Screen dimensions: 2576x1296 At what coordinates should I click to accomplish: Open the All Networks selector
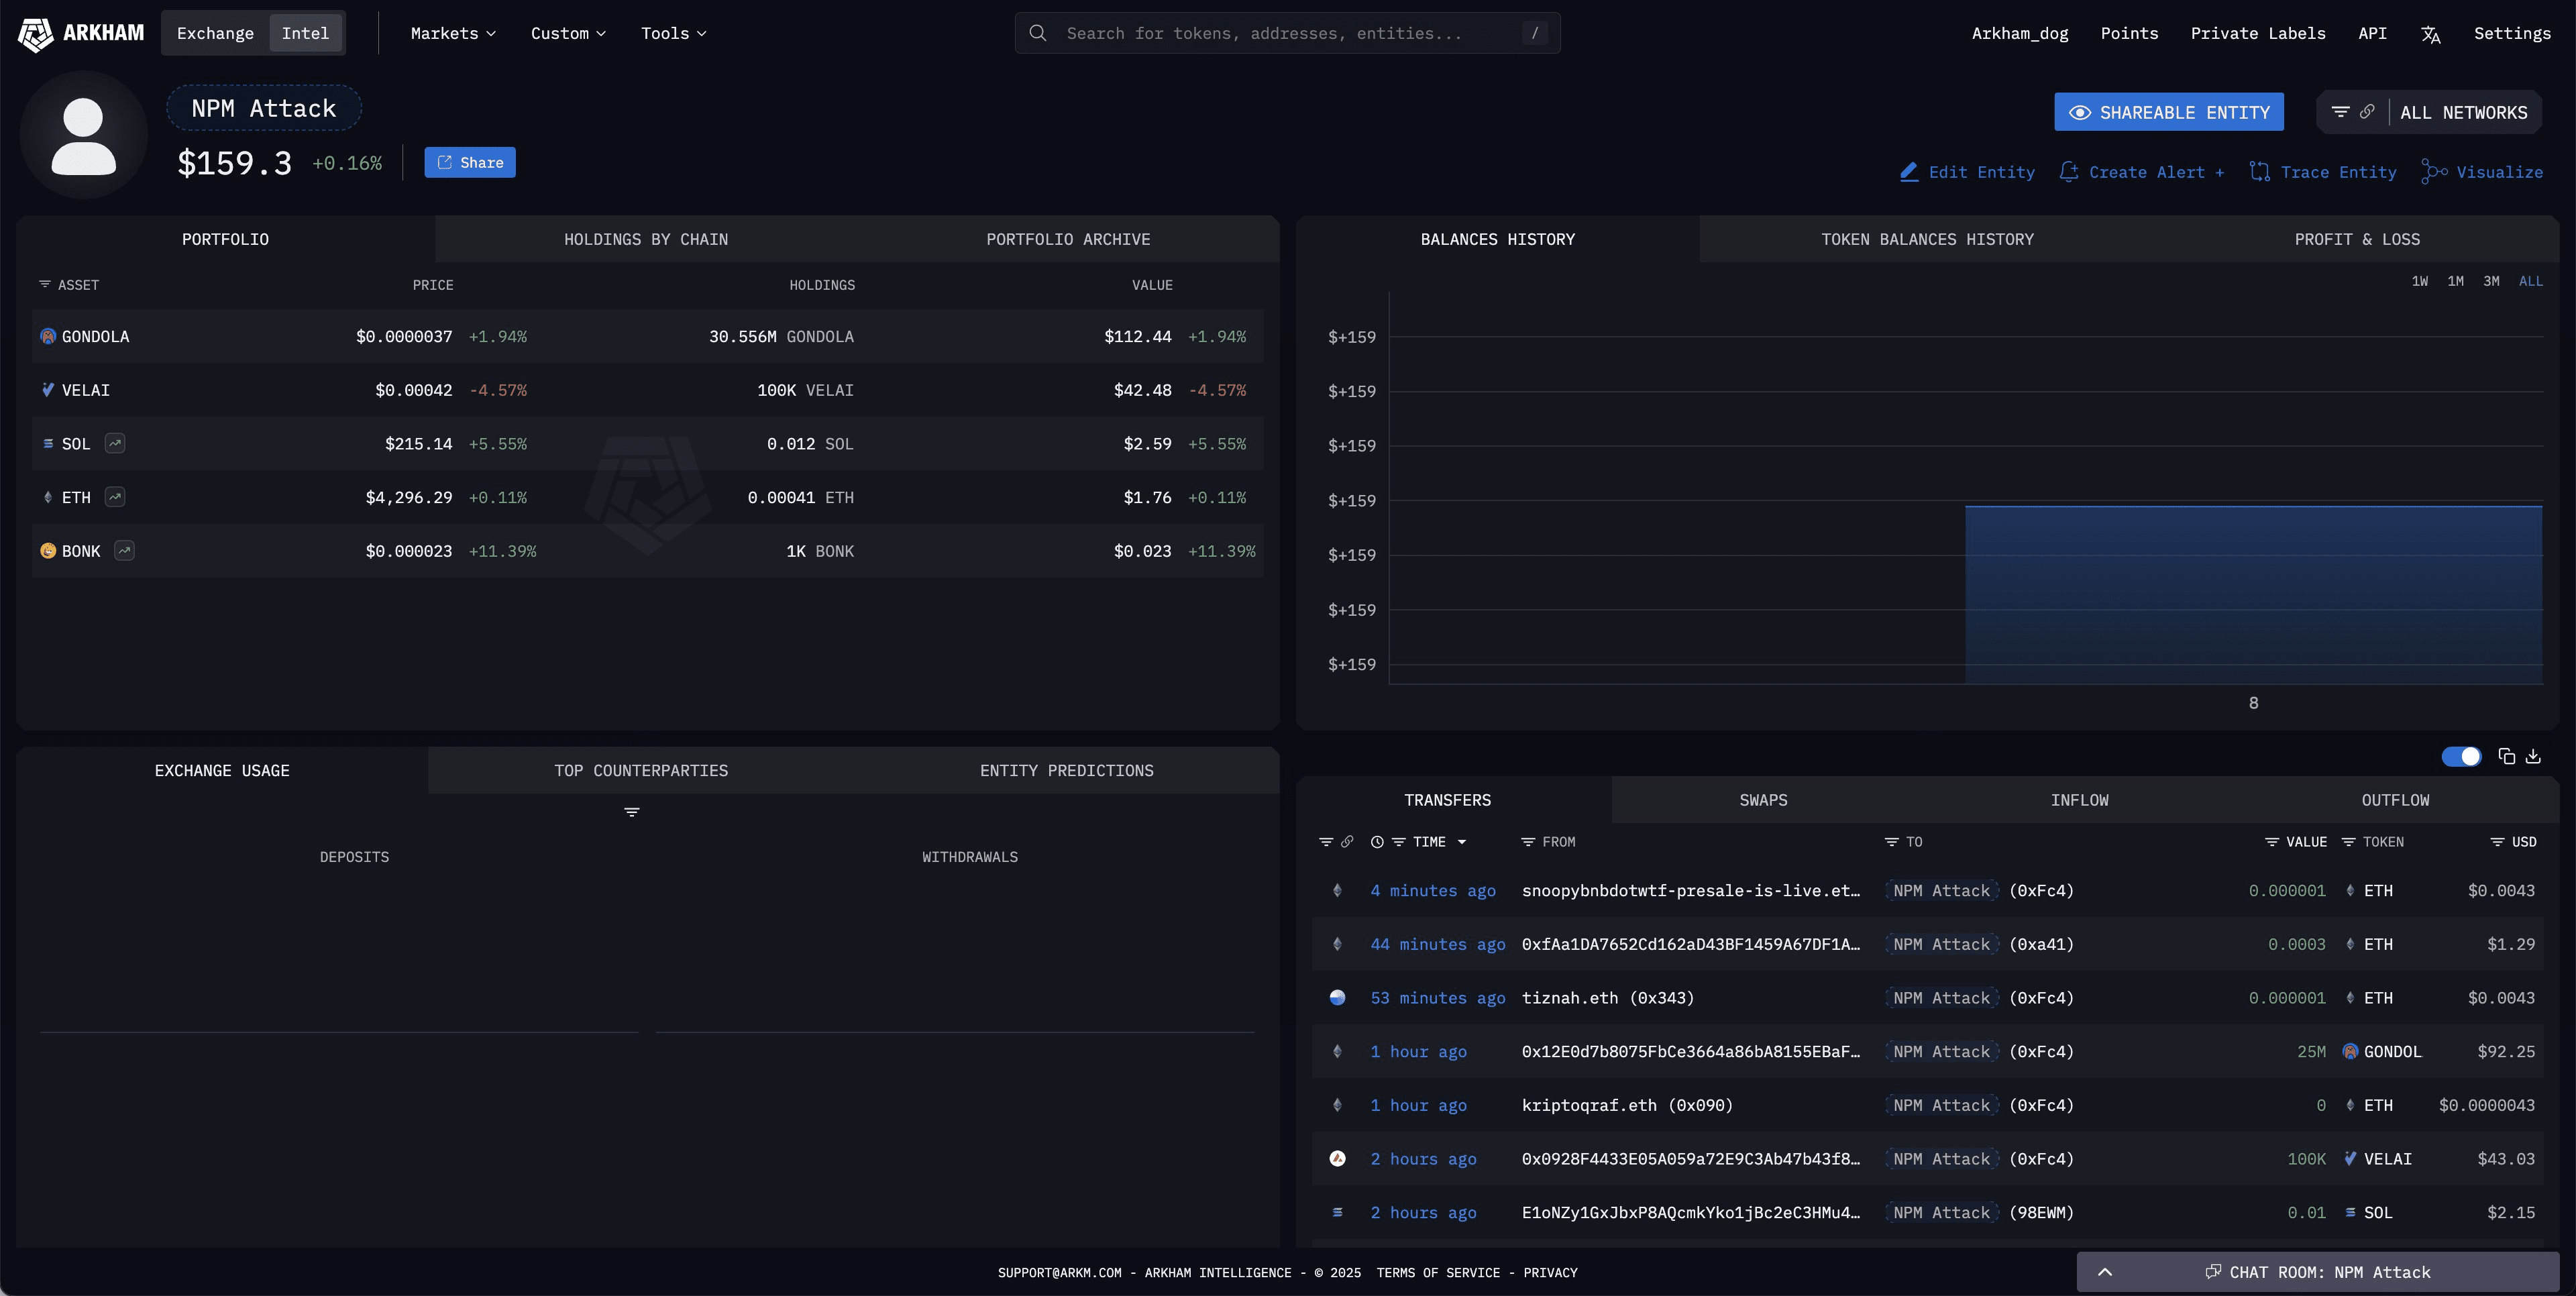click(x=2463, y=112)
